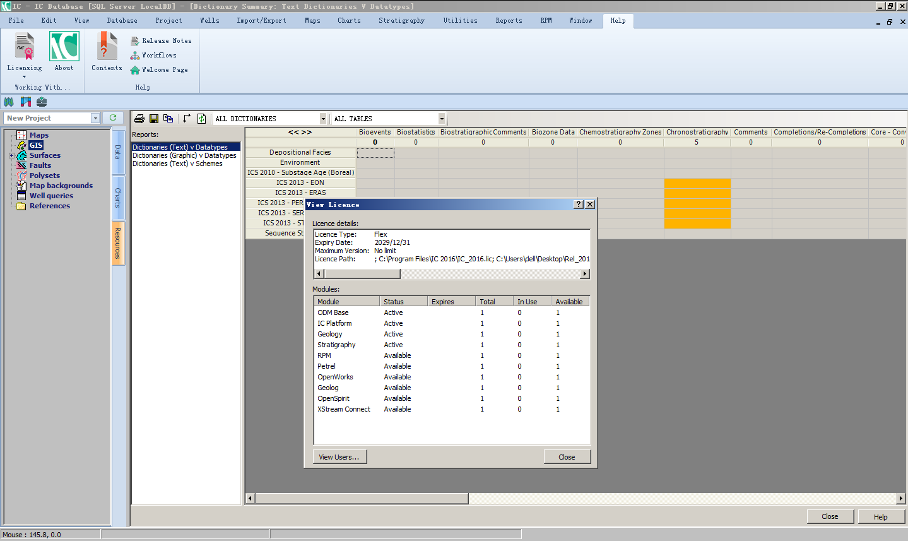The width and height of the screenshot is (908, 541).
Task: Switch to the Resources side tab
Action: 118,243
